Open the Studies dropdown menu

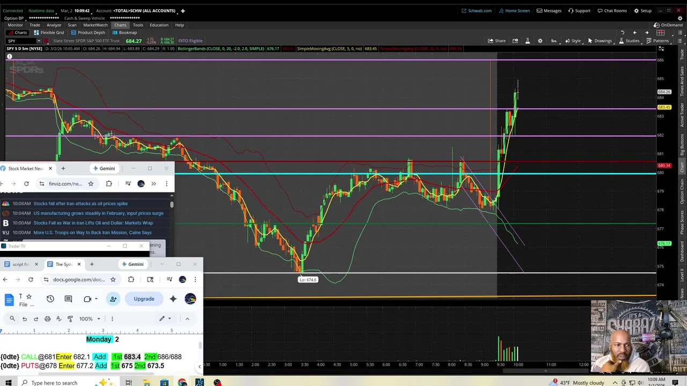(628, 41)
